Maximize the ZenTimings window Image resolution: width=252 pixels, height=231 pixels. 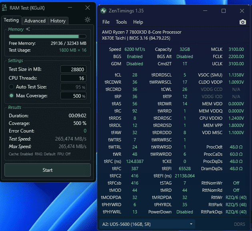coord(223,11)
